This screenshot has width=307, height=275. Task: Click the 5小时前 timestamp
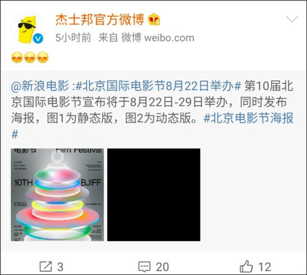[x=73, y=38]
